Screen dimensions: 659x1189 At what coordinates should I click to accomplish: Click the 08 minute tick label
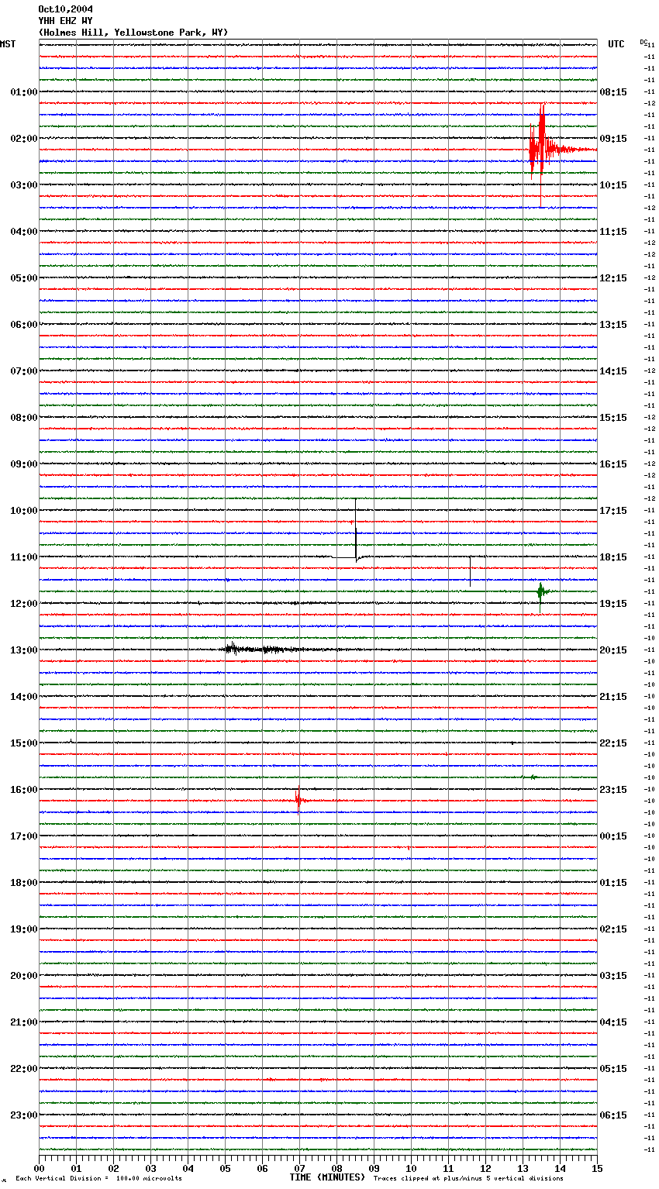336,1168
